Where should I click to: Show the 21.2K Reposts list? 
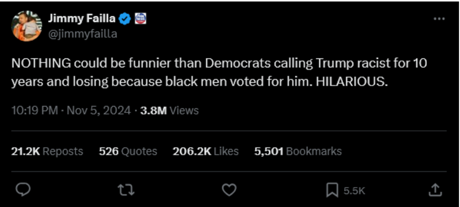coord(47,151)
